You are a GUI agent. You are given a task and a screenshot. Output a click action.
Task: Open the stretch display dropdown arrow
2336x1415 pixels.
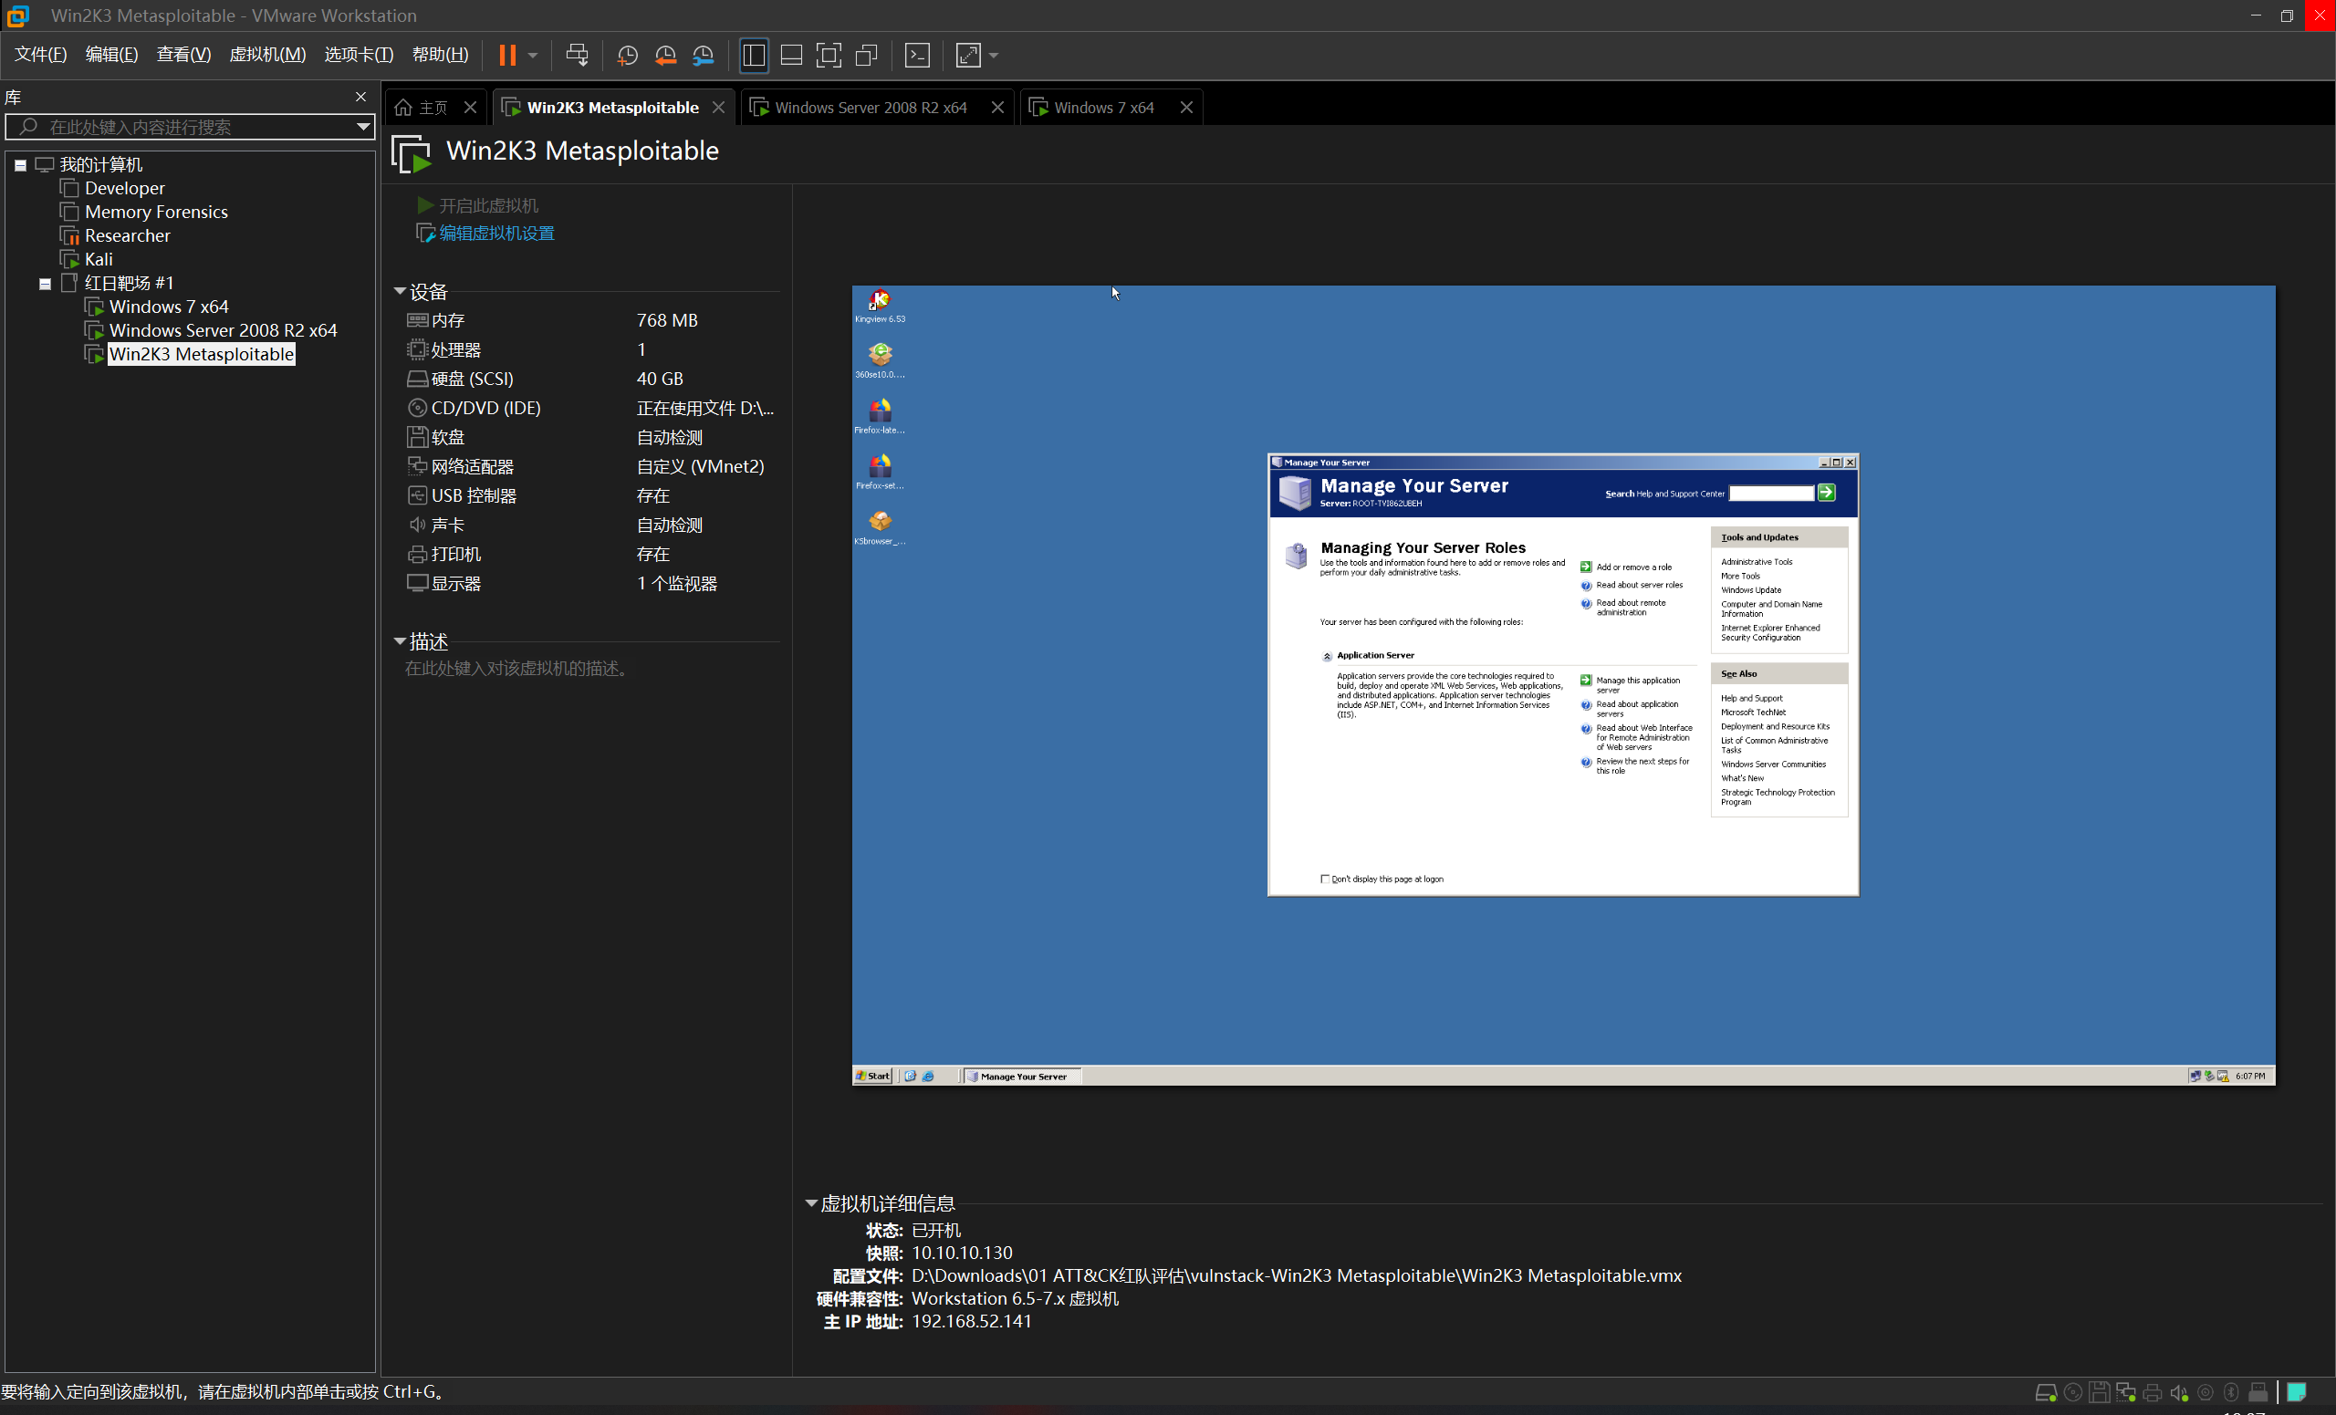point(994,55)
